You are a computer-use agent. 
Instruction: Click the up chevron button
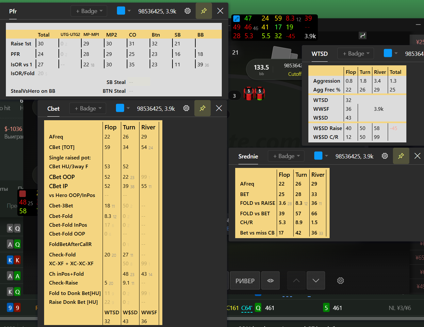click(296, 281)
